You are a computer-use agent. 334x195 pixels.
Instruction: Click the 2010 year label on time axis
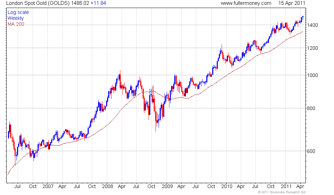click(x=226, y=187)
